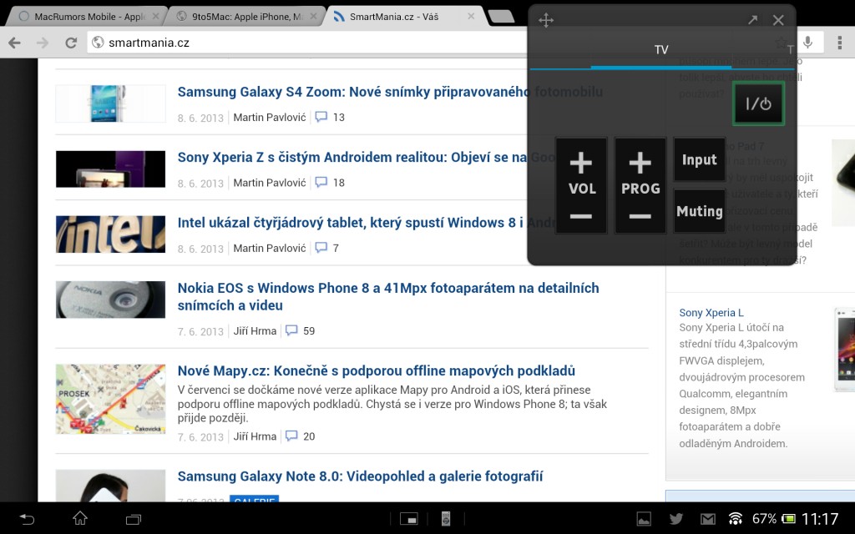The image size is (855, 534).
Task: Open the 59 comments on the Nokia EOS article
Action: pos(300,330)
